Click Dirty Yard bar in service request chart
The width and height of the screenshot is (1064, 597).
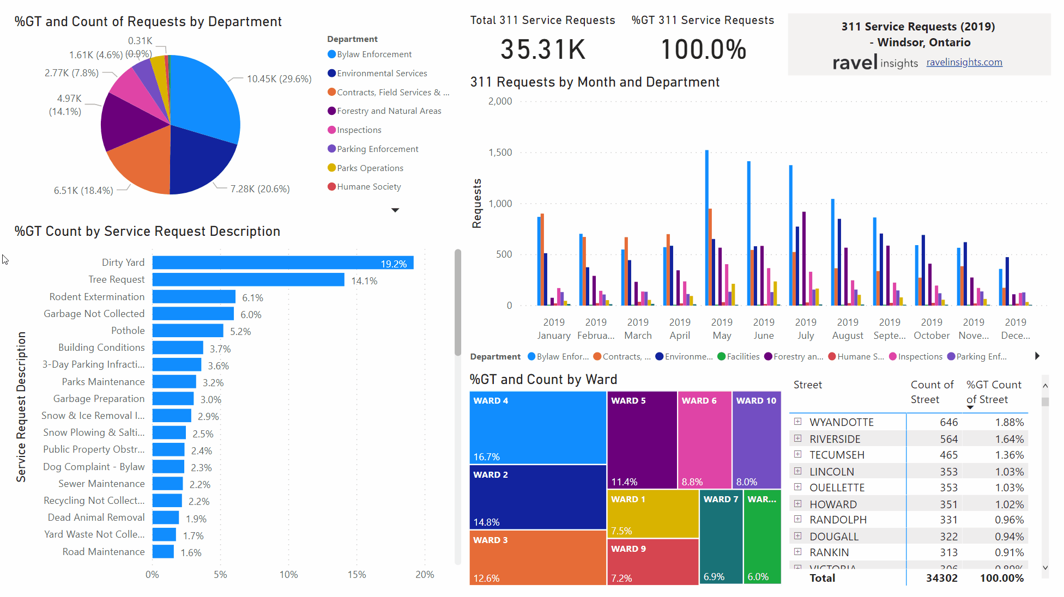(x=285, y=263)
